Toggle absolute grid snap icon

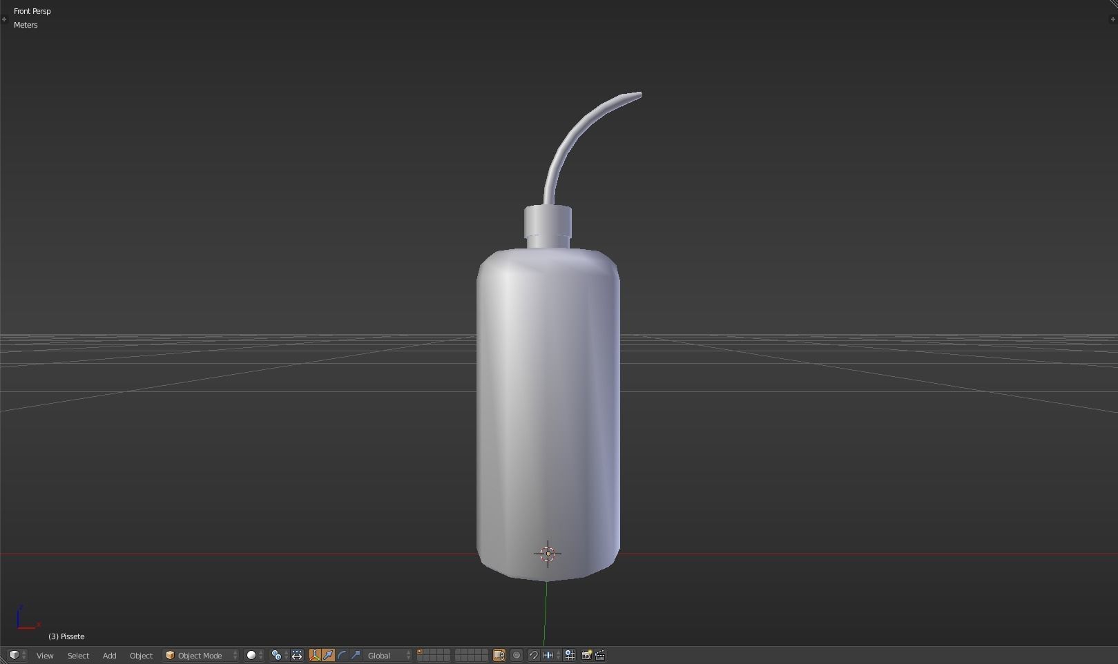pos(570,655)
